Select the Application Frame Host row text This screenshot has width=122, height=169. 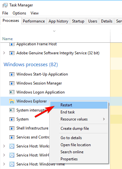(x=36, y=44)
